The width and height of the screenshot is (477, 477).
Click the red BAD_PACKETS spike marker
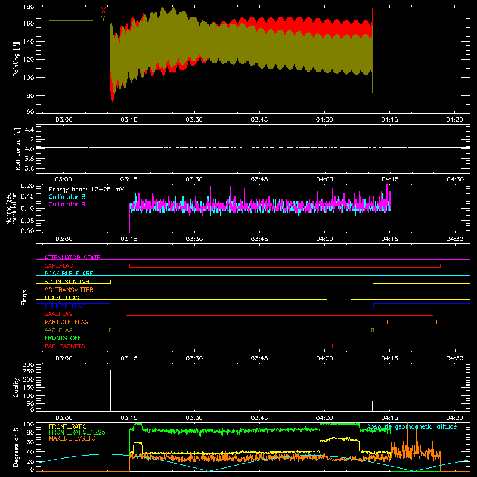332,346
